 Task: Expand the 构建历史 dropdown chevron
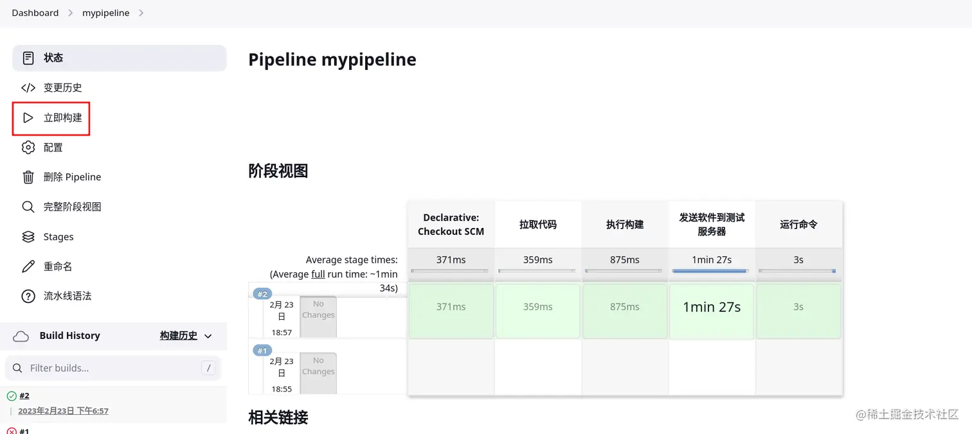[208, 336]
